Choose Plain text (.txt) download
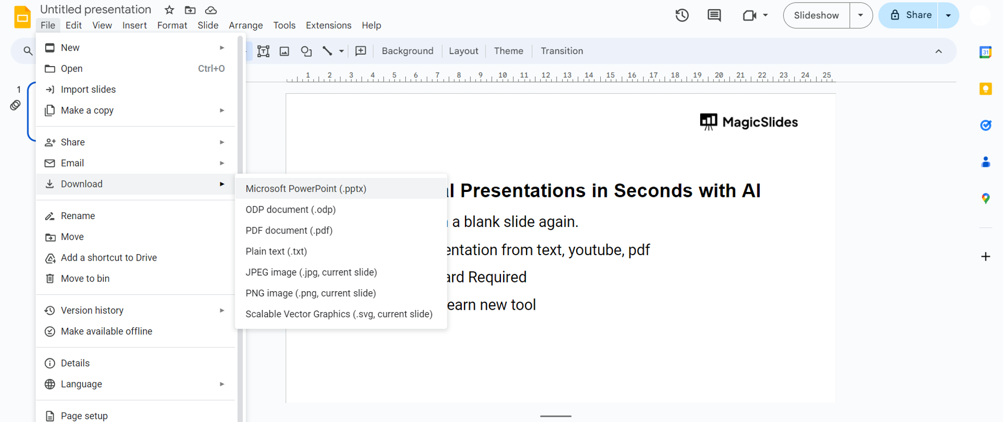Image resolution: width=1003 pixels, height=422 pixels. tap(341, 252)
